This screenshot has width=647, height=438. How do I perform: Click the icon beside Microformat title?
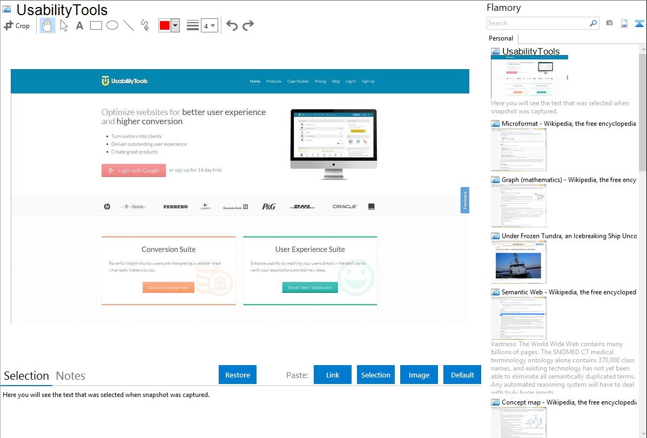tap(496, 124)
